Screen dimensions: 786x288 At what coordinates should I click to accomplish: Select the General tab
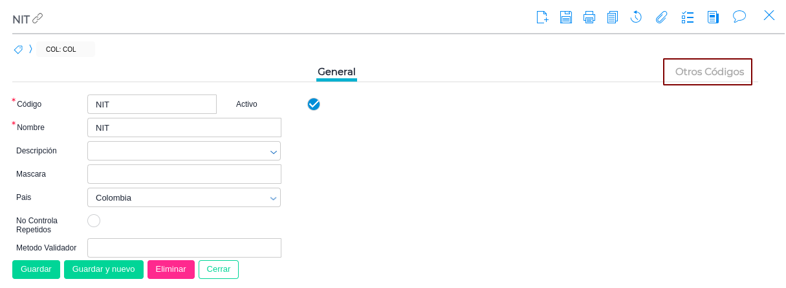336,72
